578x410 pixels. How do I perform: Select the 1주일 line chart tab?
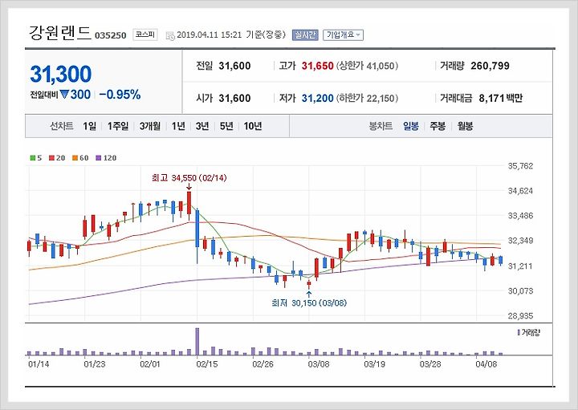pos(118,126)
